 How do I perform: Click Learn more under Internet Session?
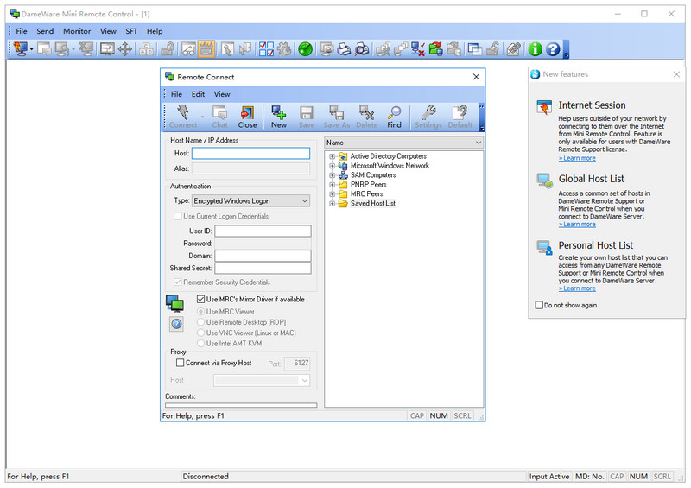pos(577,158)
